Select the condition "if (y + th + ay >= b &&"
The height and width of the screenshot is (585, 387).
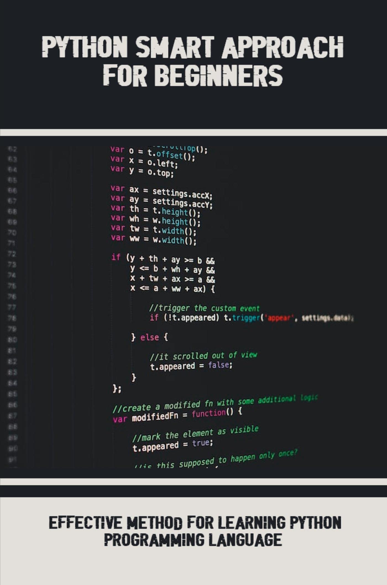point(163,259)
